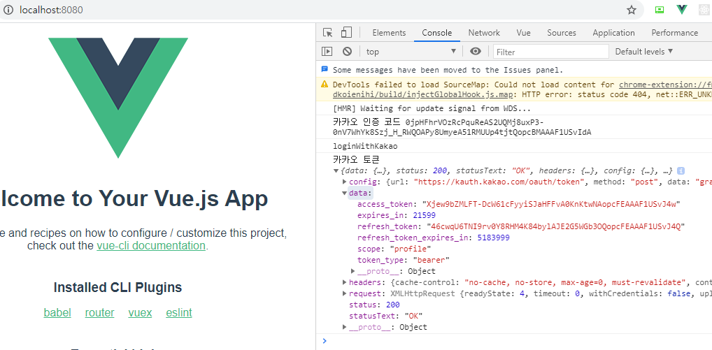Click the token_type "bearer" value
The width and height of the screenshot is (712, 350).
[x=431, y=260]
